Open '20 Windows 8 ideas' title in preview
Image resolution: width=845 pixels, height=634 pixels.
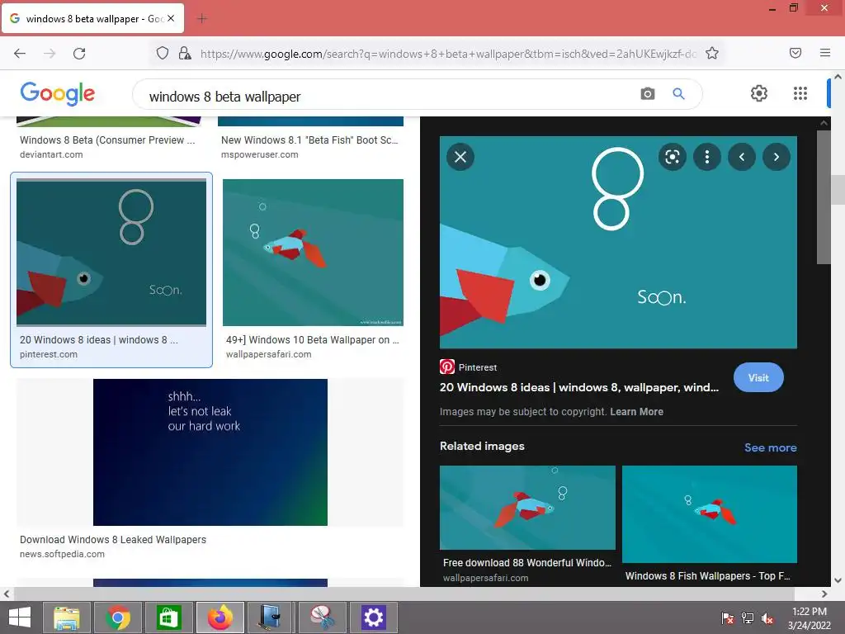coord(578,388)
